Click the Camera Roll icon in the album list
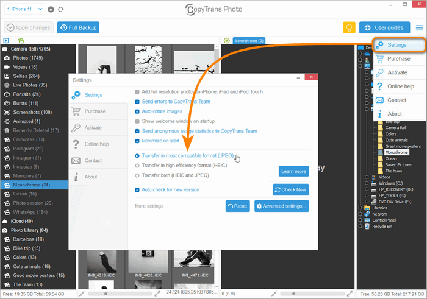 [5, 49]
